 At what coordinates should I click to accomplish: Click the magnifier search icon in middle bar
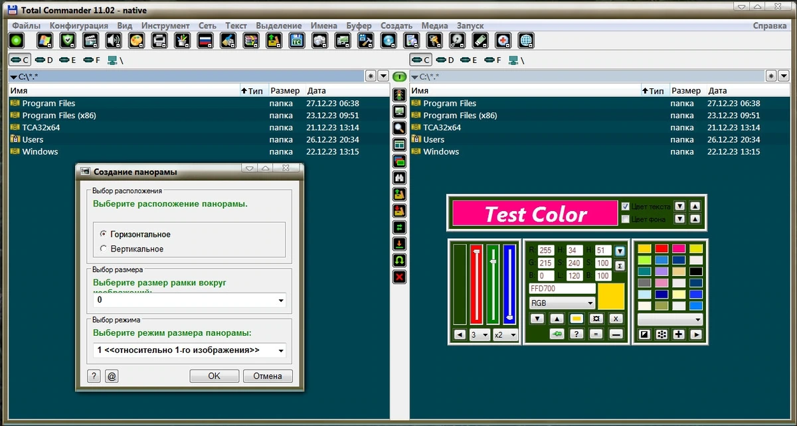point(399,128)
